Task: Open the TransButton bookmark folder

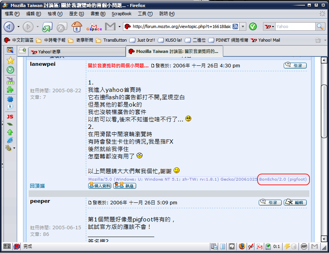Action: (x=111, y=40)
